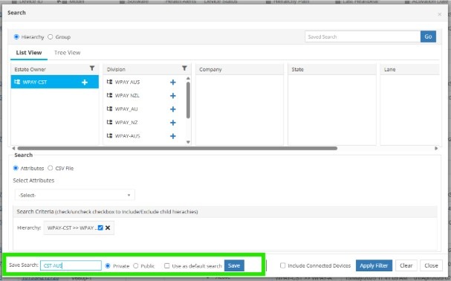Select WPAY_AU in the Division list
The height and width of the screenshot is (281, 451).
(126, 109)
